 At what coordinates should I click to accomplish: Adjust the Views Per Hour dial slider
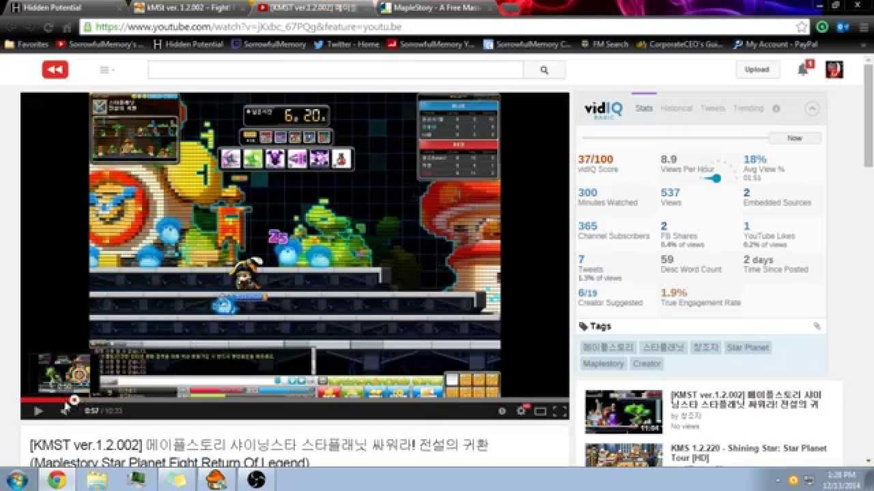click(716, 178)
